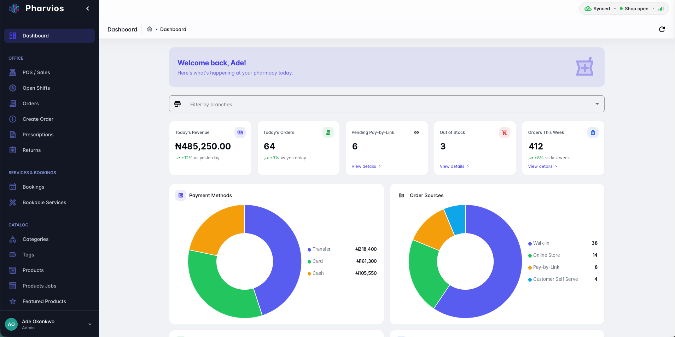Select Bookable Services in sidebar

point(50,202)
